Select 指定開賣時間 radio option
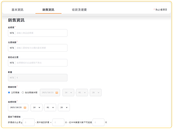Screen dimensions: 173x129 click(x=23, y=93)
